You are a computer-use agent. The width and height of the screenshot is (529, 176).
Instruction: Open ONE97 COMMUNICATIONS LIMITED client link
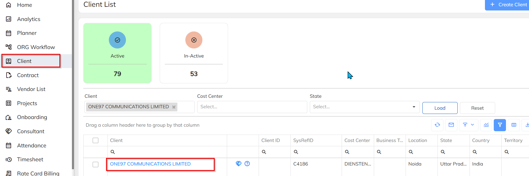[150, 164]
